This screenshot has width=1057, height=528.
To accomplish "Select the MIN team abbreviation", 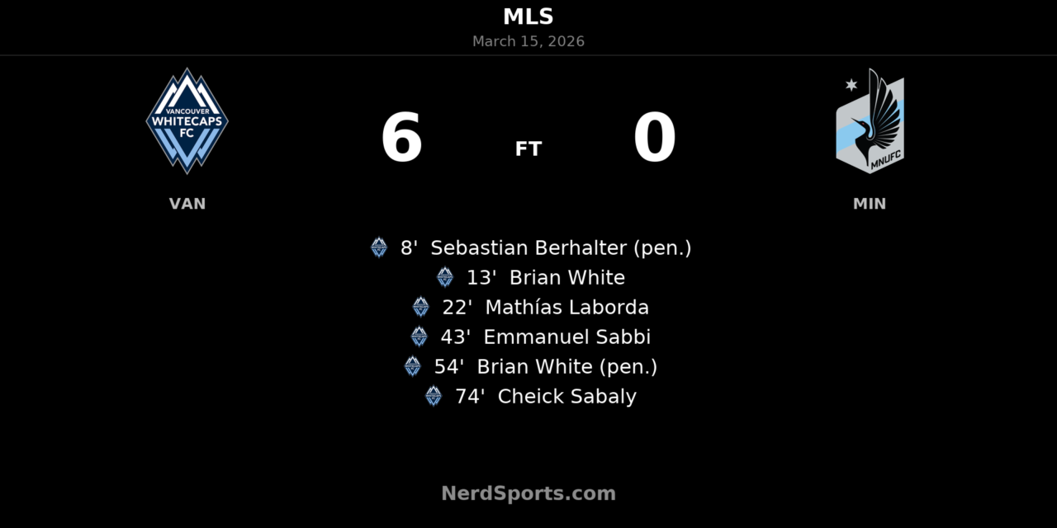I will (870, 204).
